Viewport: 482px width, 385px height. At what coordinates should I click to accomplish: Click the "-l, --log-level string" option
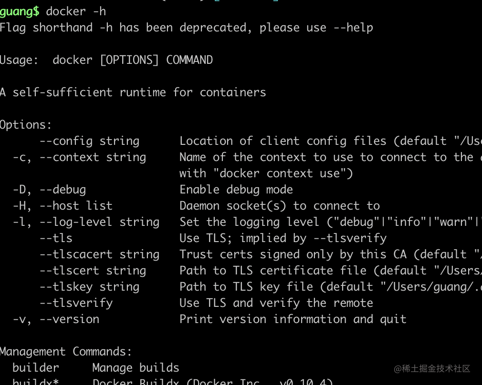(x=86, y=223)
